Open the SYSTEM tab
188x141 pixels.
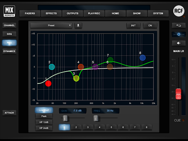[158, 14]
